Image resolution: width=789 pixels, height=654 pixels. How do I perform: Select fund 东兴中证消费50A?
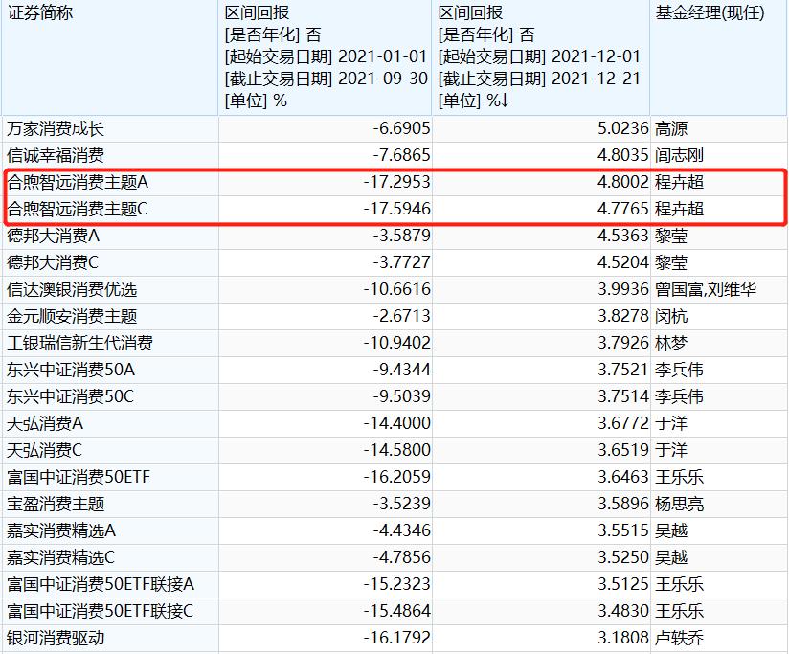click(x=71, y=370)
